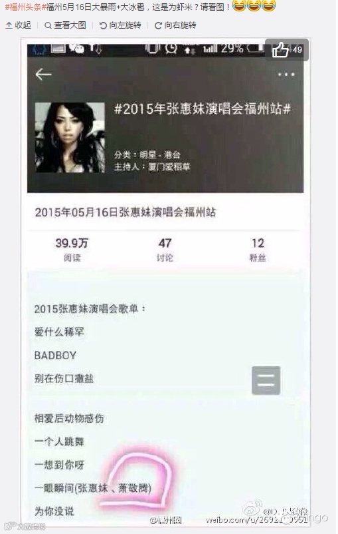Click the 39.9万 阅读 count
338x534 pixels.
[x=72, y=250]
